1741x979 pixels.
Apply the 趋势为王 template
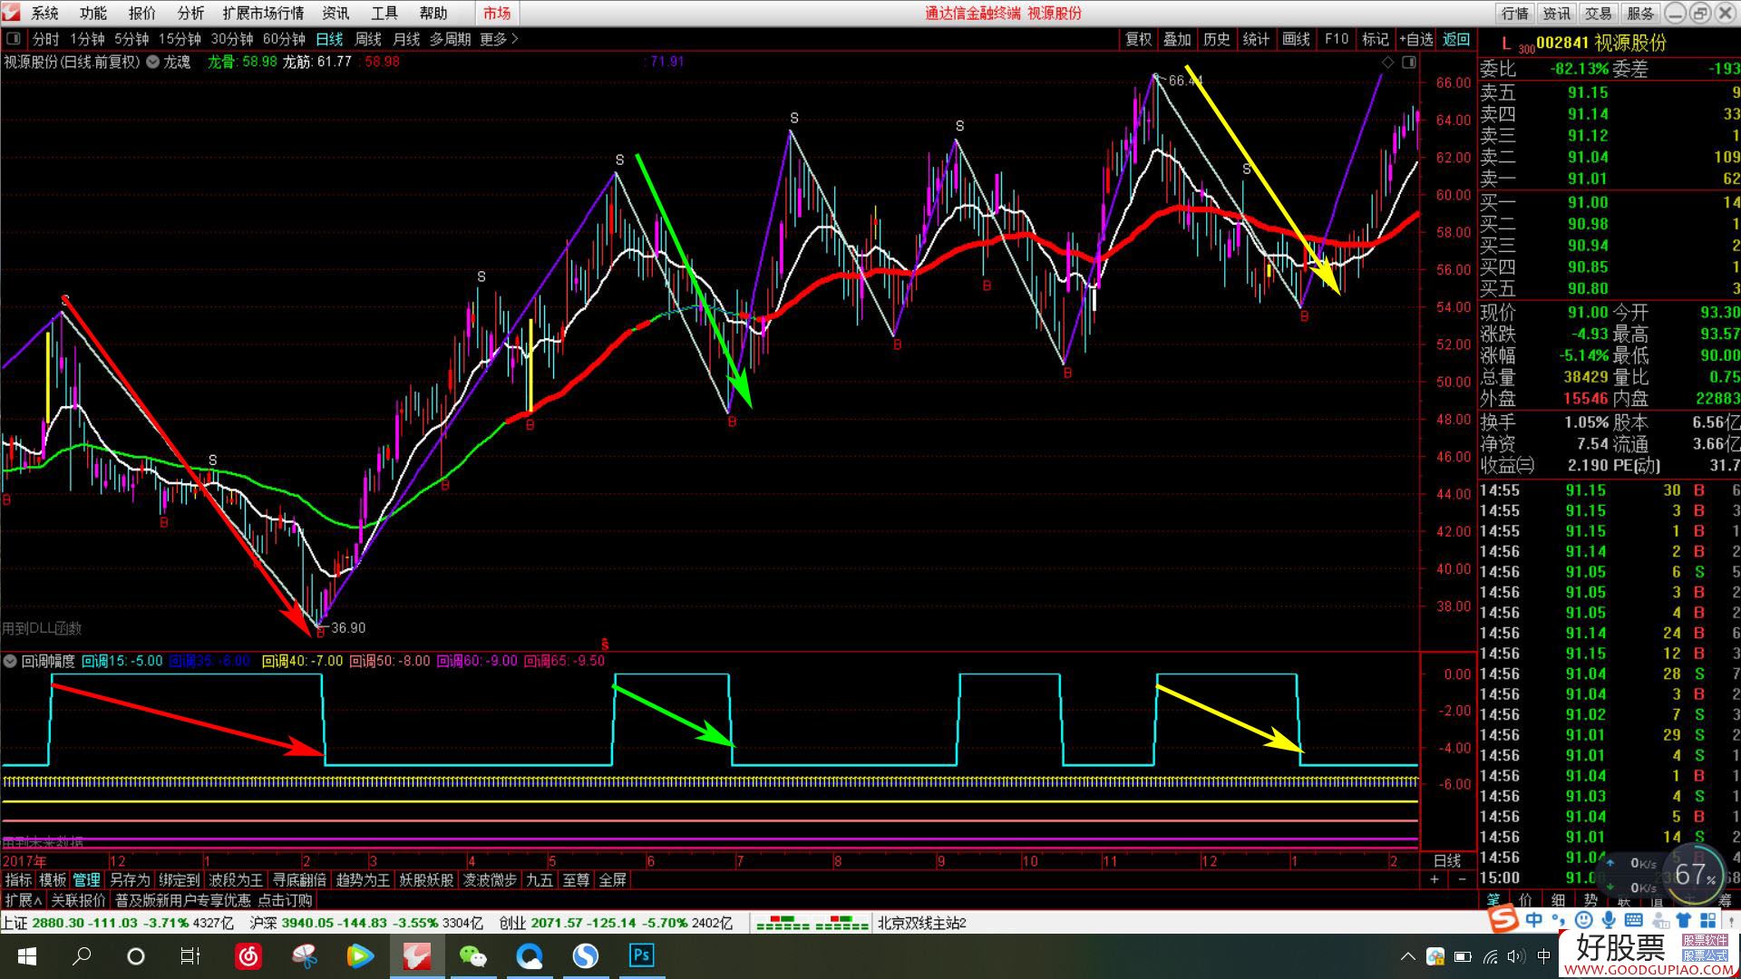tap(363, 879)
